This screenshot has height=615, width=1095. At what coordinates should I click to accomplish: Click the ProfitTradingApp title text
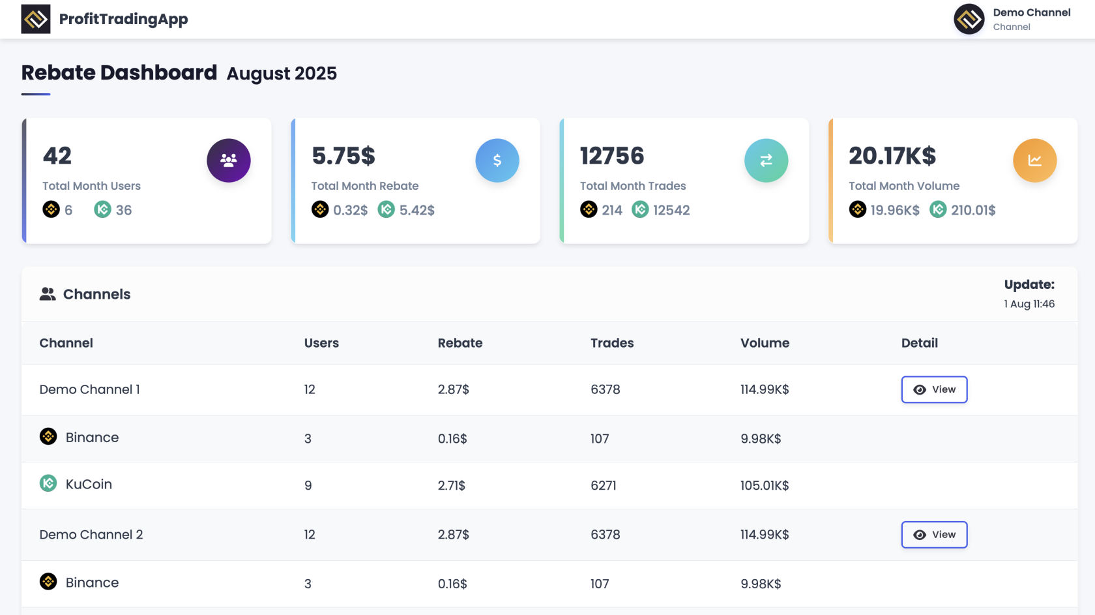coord(123,19)
